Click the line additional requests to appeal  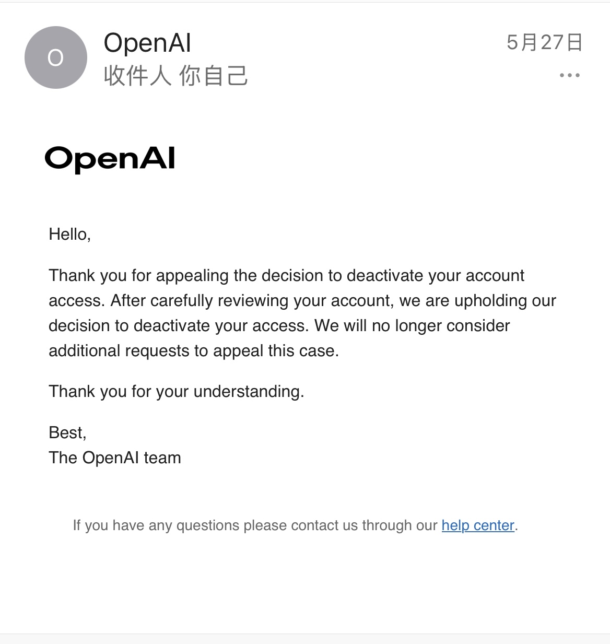(x=194, y=350)
